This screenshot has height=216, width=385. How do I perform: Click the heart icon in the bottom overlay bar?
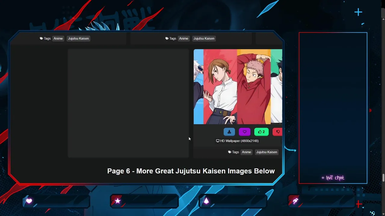tap(29, 201)
